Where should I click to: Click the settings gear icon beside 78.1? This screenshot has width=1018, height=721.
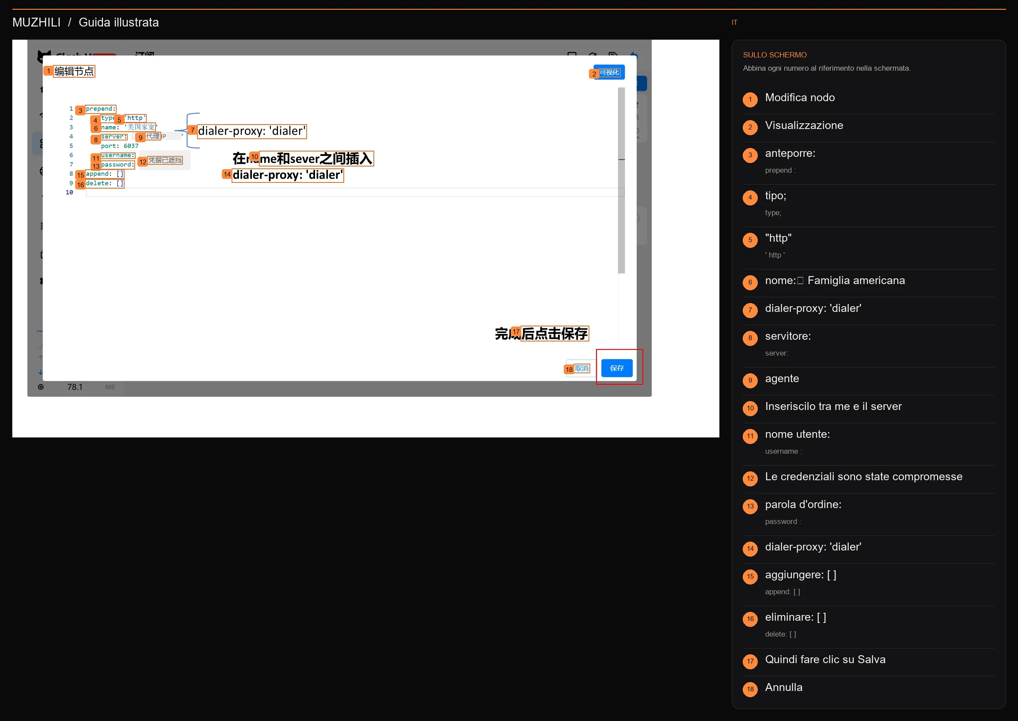tap(41, 387)
